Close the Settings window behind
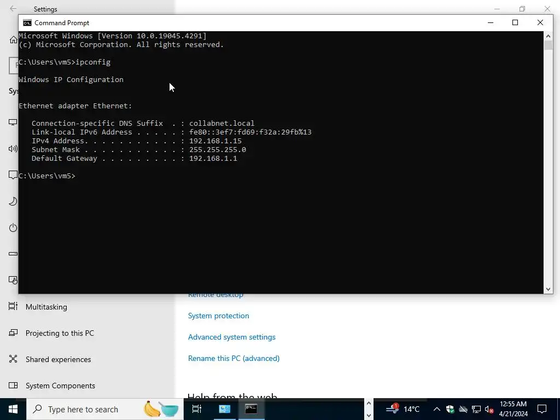The width and height of the screenshot is (560, 420). [547, 9]
